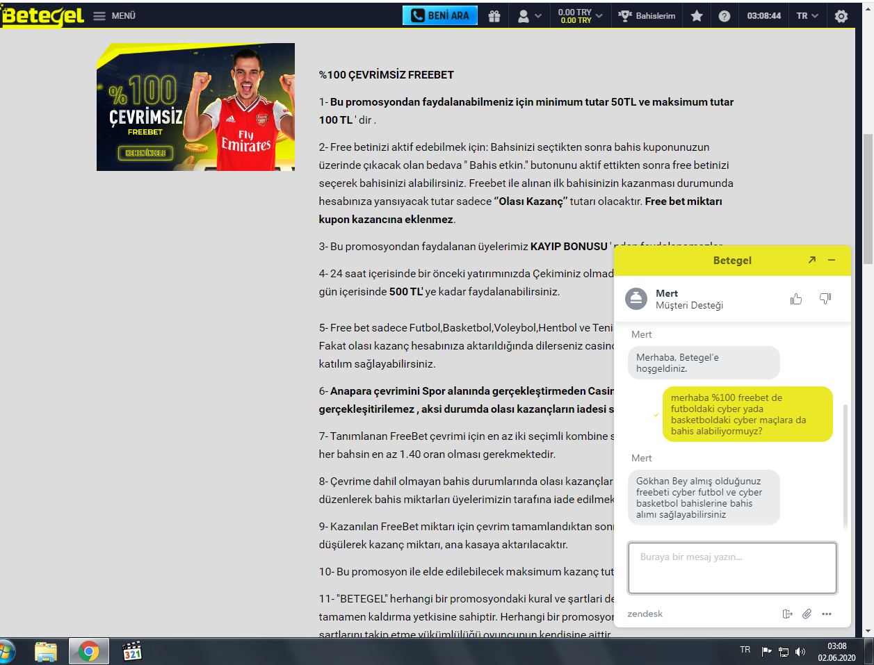The width and height of the screenshot is (874, 665).
Task: Open chat more options ellipsis
Action: tap(826, 614)
